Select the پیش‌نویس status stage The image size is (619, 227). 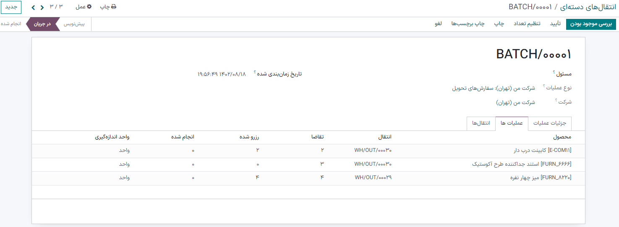pos(74,24)
